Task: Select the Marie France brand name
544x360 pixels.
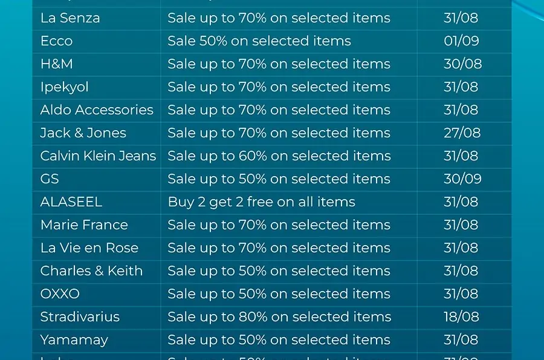Action: click(84, 225)
